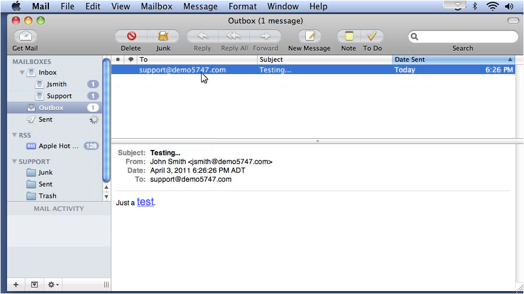The width and height of the screenshot is (524, 294).
Task: Sort messages by Date Sent column
Action: pyautogui.click(x=453, y=59)
